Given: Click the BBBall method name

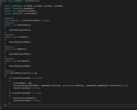Looking at the screenshot, I should pos(21,49).
